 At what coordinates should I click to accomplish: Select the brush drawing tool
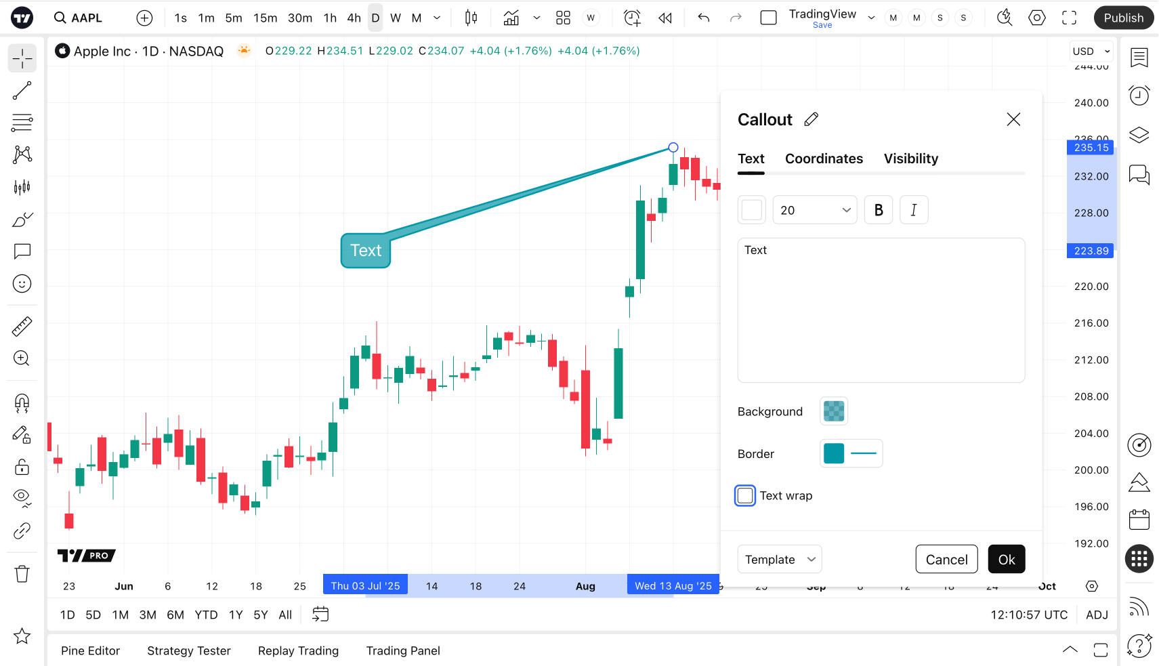click(22, 220)
